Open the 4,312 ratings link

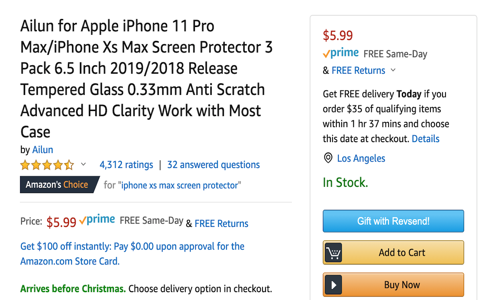[x=126, y=165]
